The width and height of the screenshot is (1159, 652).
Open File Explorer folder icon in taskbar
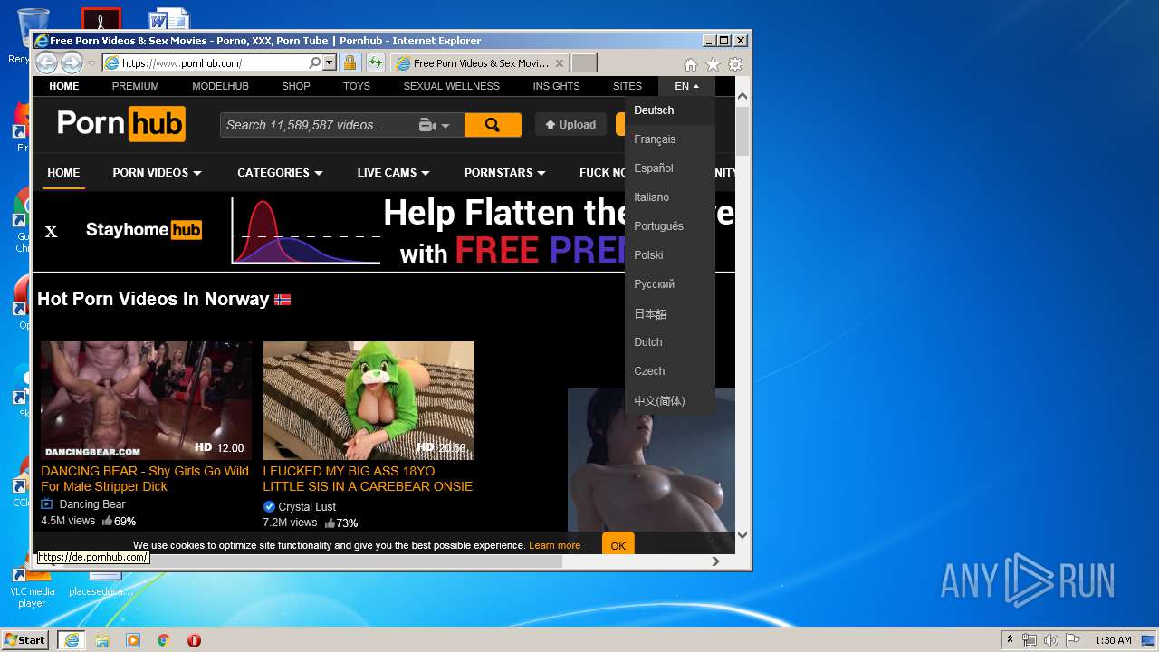tap(102, 640)
